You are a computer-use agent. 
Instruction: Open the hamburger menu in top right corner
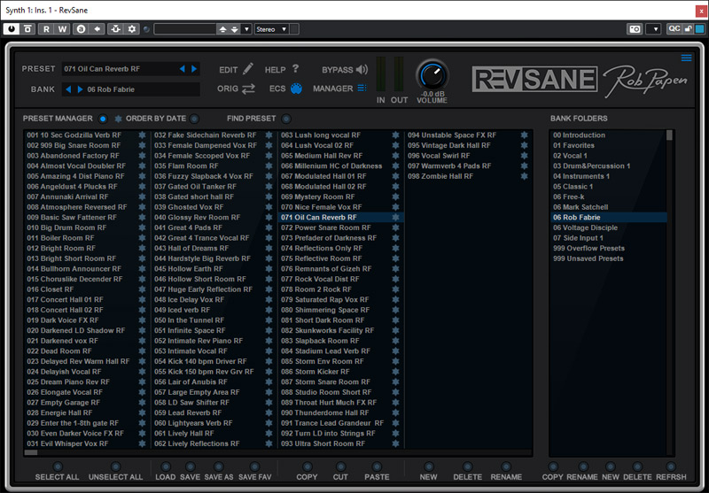point(687,58)
